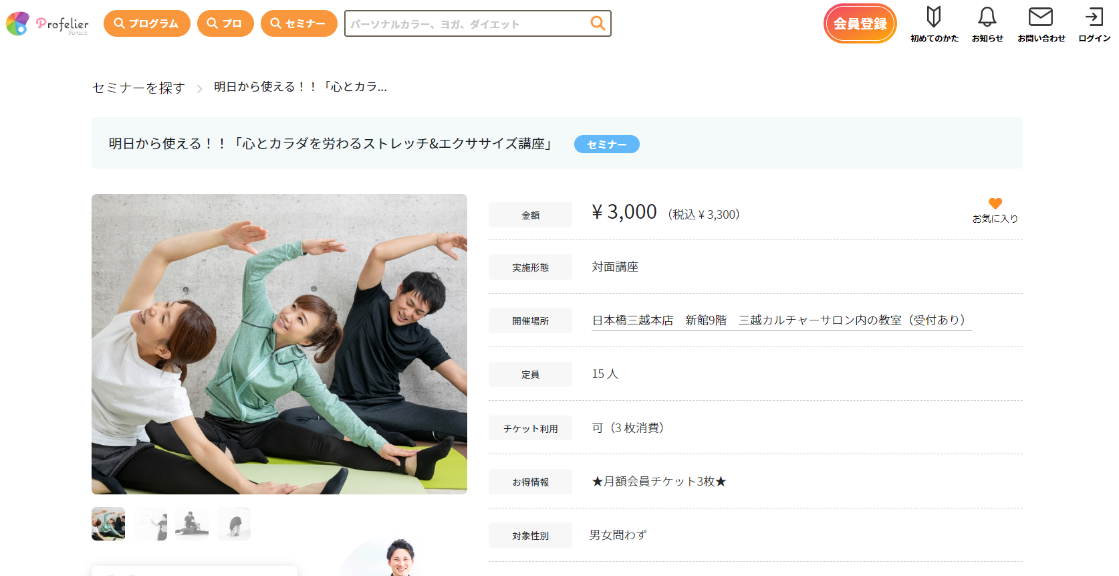The width and height of the screenshot is (1119, 576).
Task: Click the blue セミナー tag badge
Action: click(x=607, y=144)
